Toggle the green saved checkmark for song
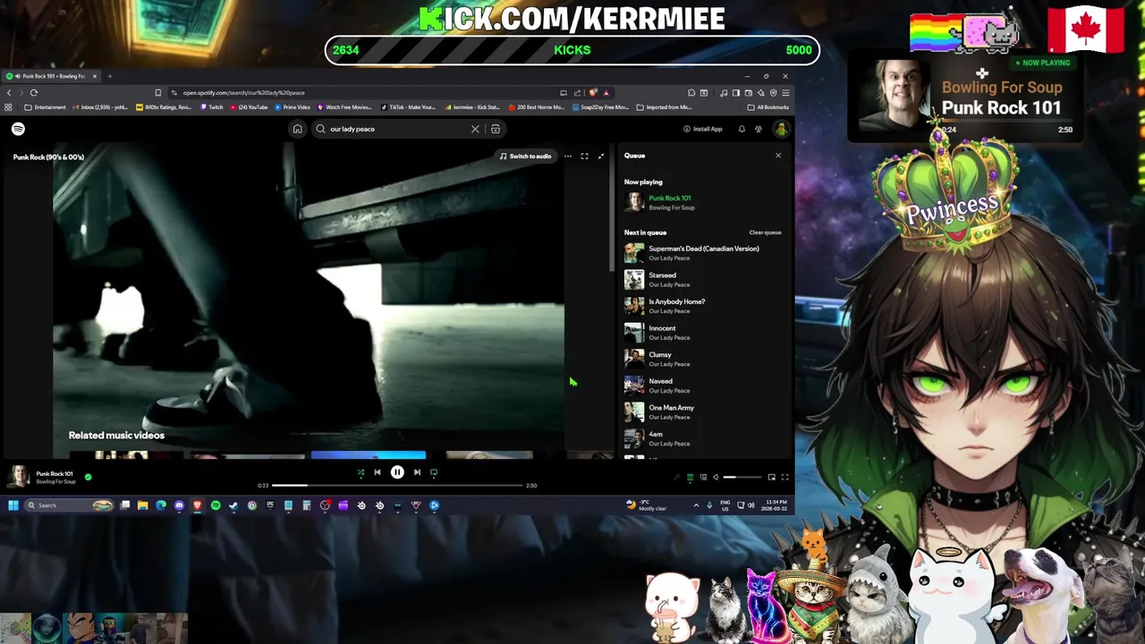The image size is (1145, 644). (88, 477)
